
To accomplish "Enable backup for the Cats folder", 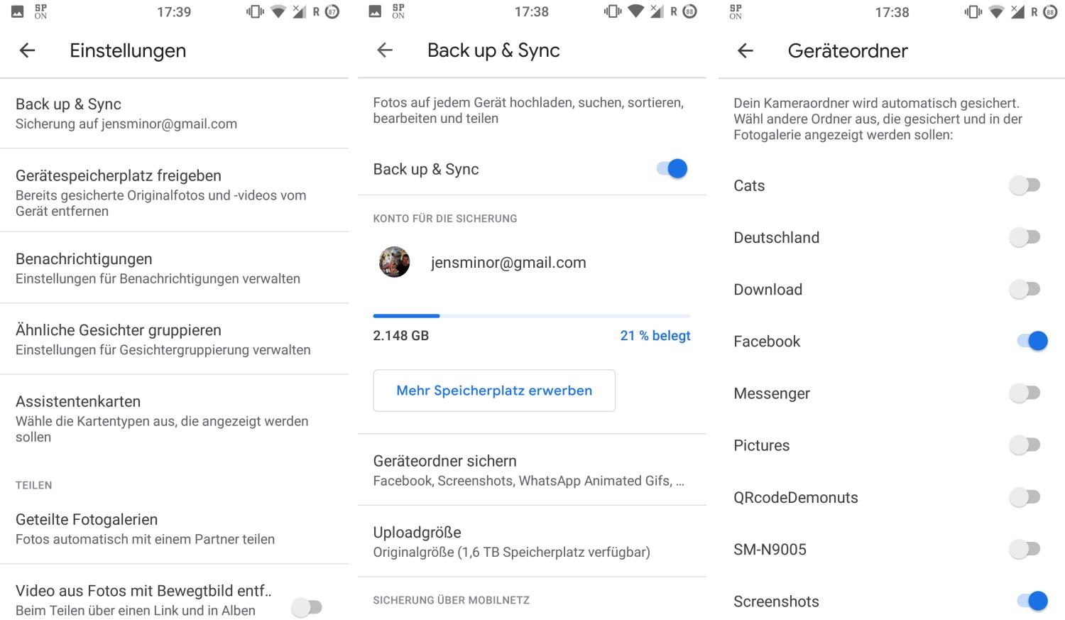I will pyautogui.click(x=1025, y=185).
